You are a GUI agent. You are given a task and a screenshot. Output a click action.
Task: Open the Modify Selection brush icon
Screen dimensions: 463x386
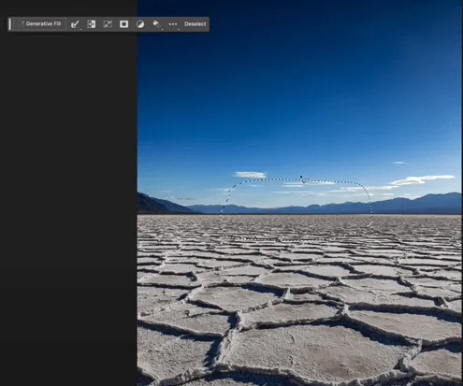coord(75,24)
